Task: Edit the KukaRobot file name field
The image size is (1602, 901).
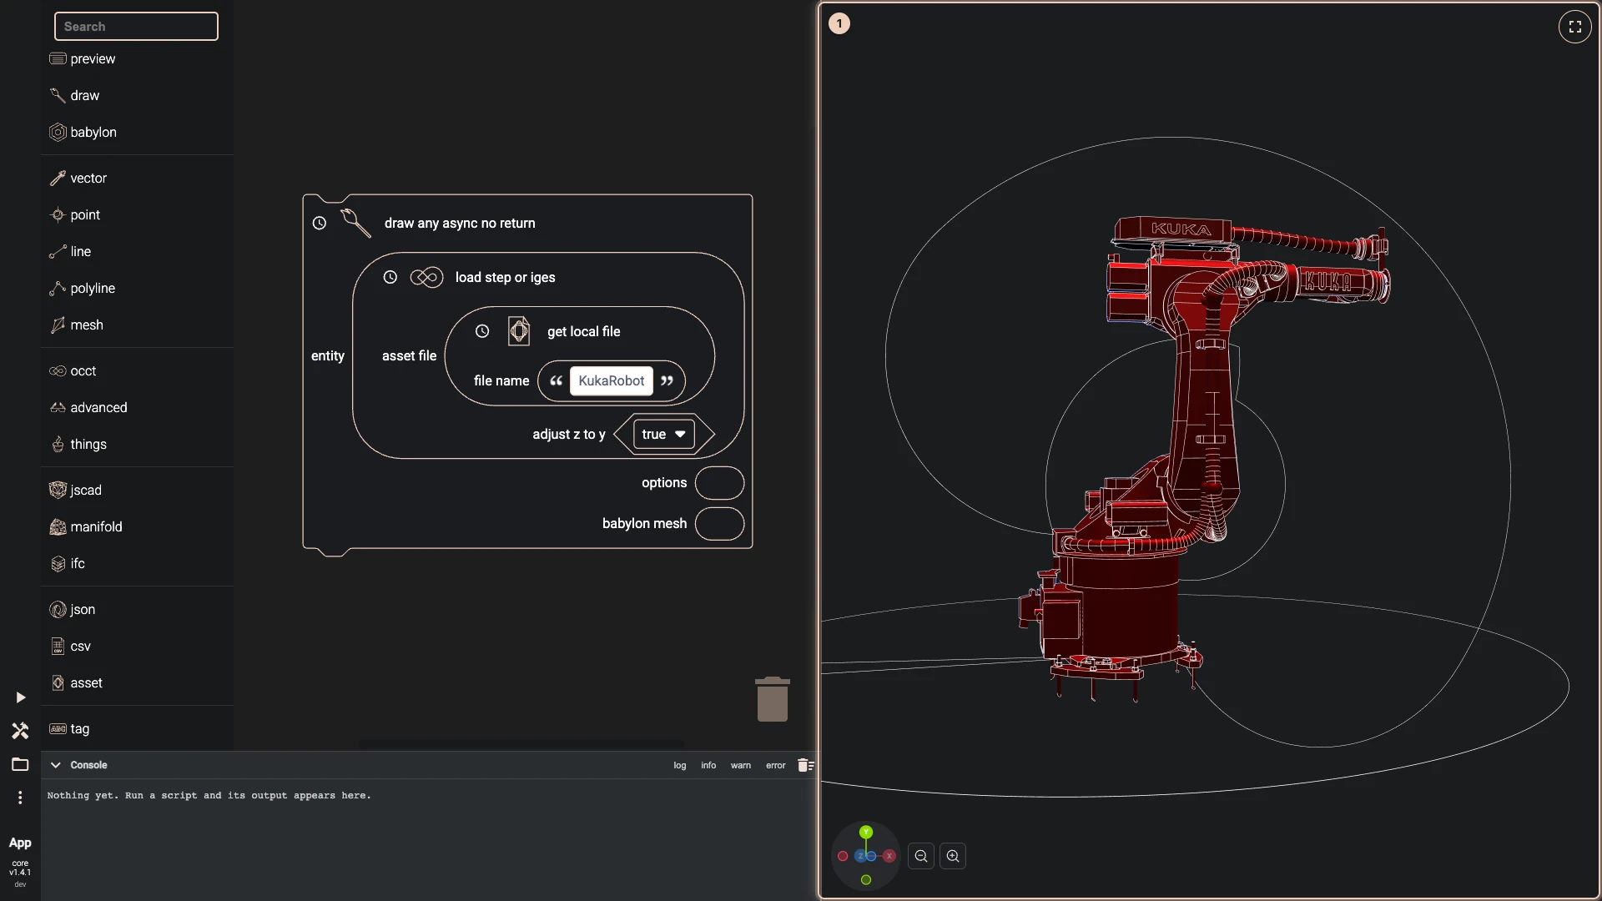Action: pyautogui.click(x=612, y=380)
